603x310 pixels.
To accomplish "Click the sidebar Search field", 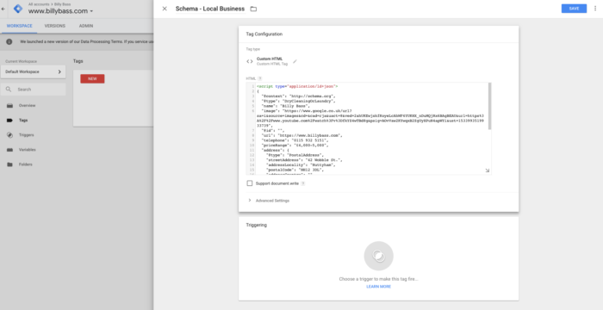I will click(x=33, y=90).
